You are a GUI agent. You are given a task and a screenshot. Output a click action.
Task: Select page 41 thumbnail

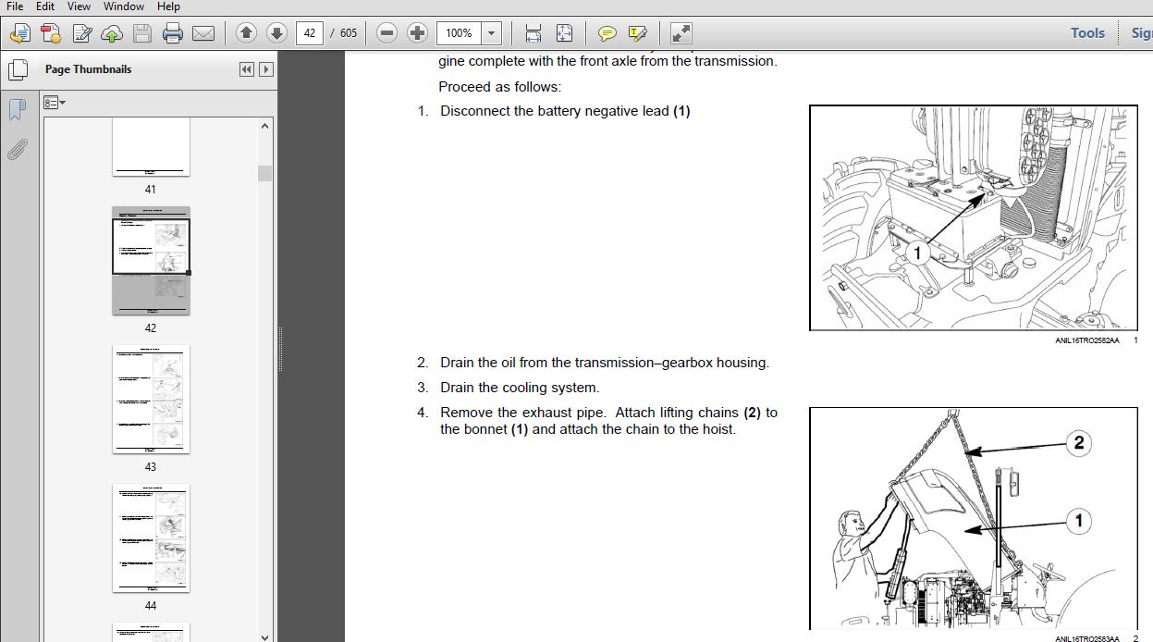point(151,147)
